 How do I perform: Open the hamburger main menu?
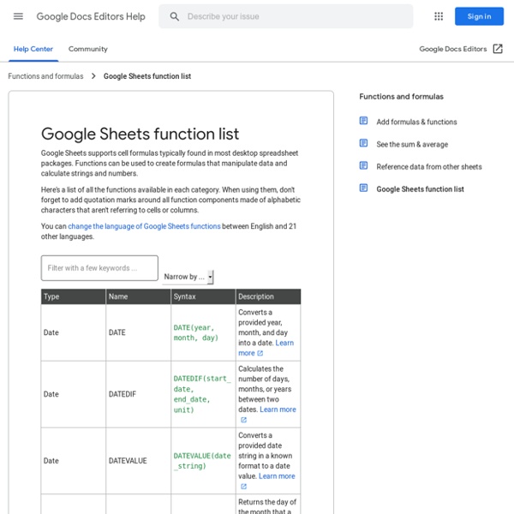coord(18,16)
